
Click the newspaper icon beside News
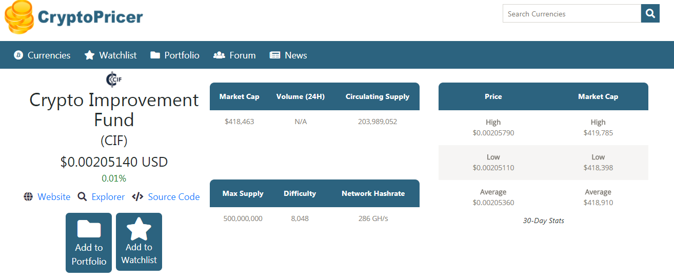point(275,55)
